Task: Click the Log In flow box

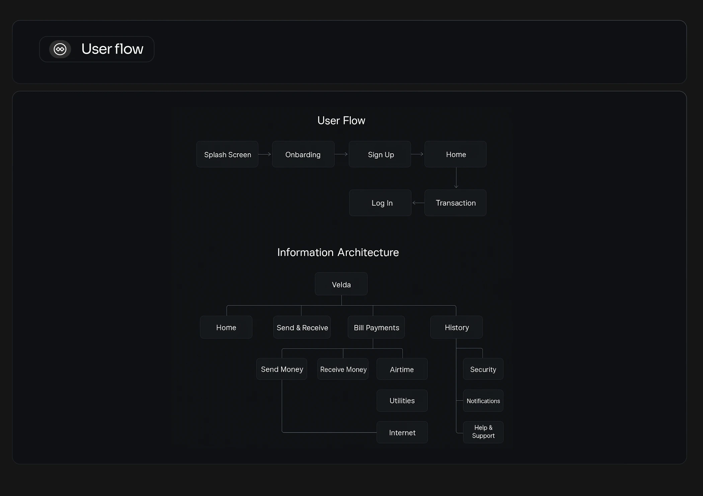Action: [380, 203]
